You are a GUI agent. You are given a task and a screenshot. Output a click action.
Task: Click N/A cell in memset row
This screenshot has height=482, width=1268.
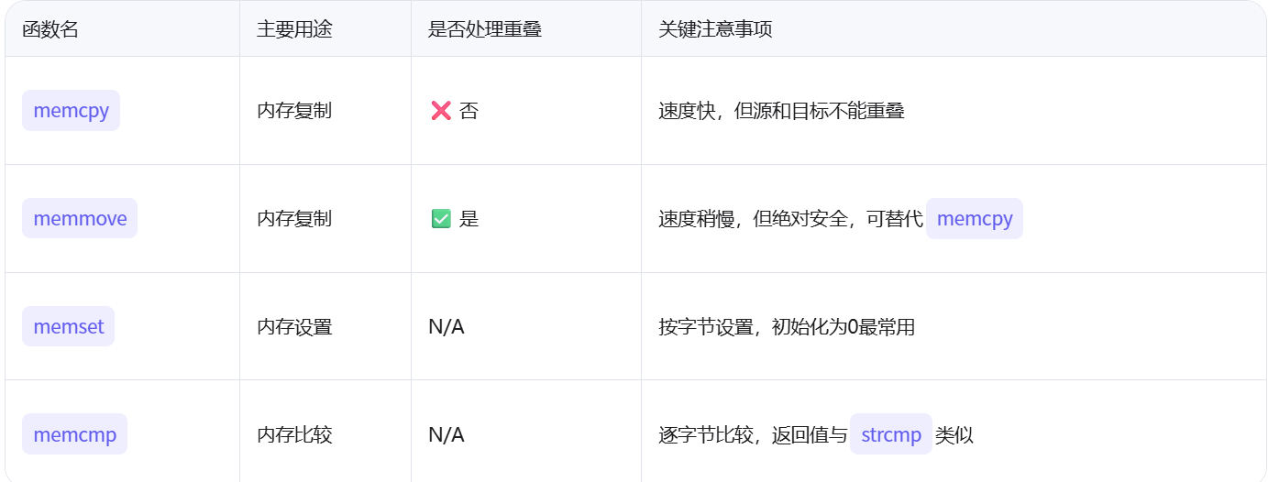tap(447, 326)
